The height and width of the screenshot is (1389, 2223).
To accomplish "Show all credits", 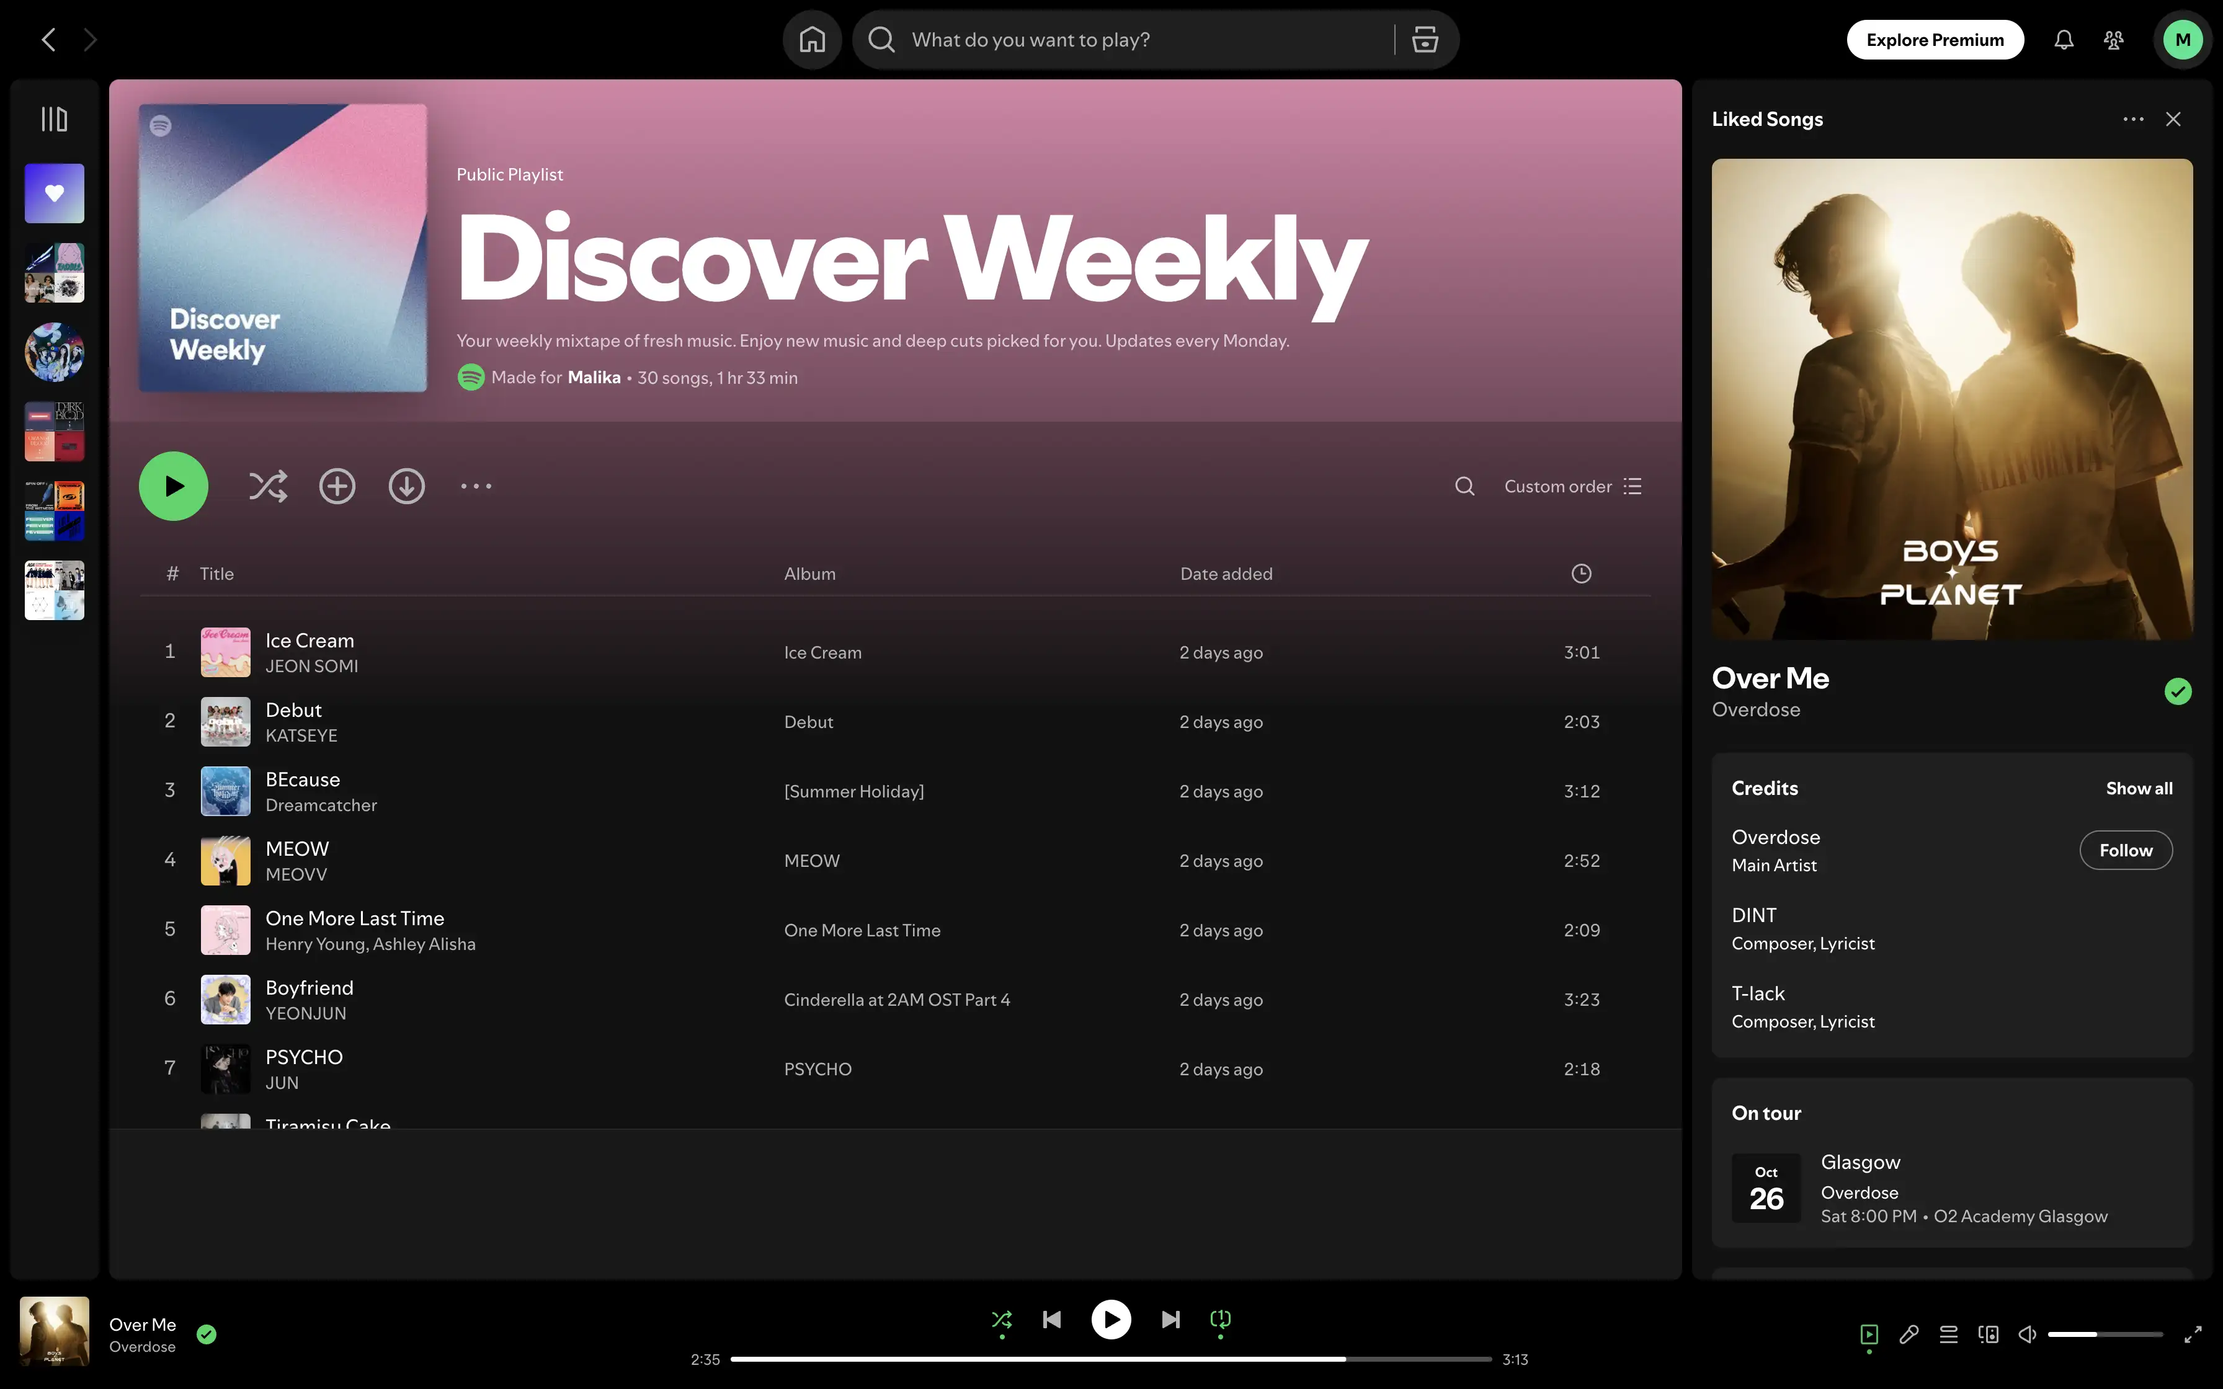I will coord(2139,788).
